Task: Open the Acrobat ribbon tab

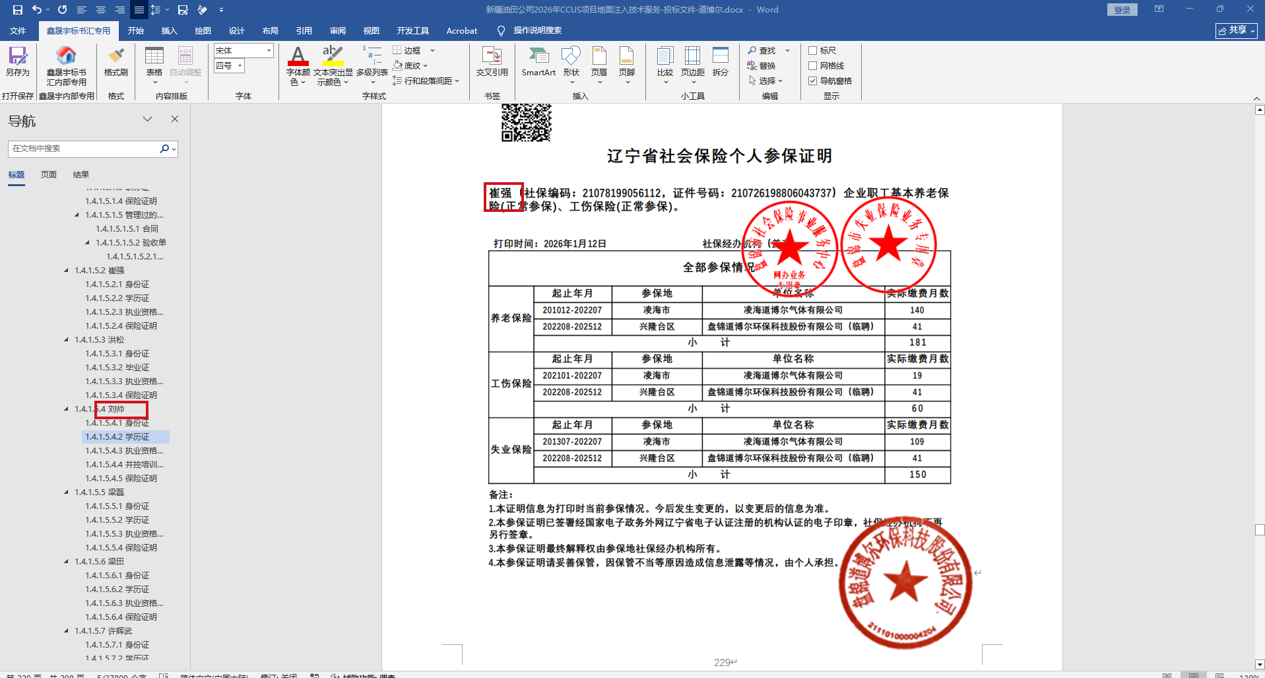Action: 462,30
